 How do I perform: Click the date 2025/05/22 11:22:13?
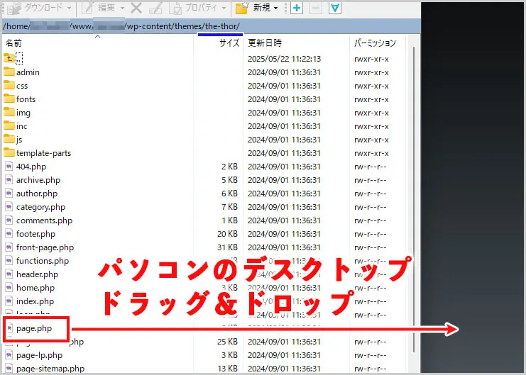click(x=284, y=59)
